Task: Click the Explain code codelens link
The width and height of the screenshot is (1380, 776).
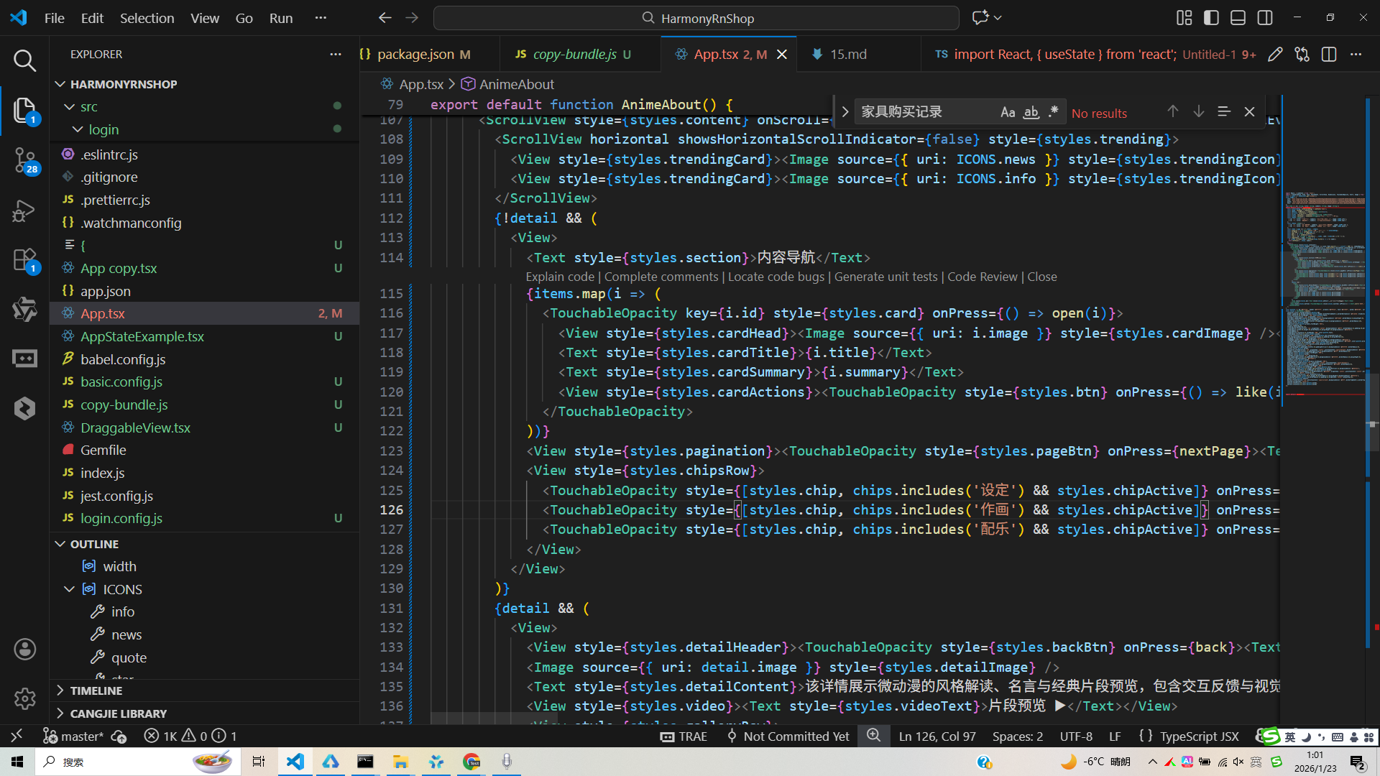Action: click(559, 277)
